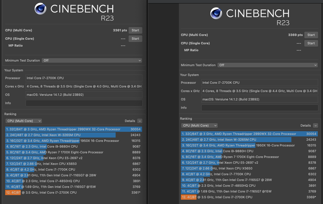Start CPU Single Core test in right window
Image resolution: width=323 pixels, height=204 pixels.
pos(311,43)
